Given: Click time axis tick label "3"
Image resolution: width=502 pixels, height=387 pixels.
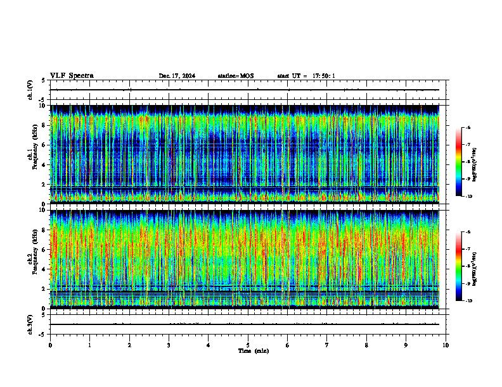Looking at the screenshot, I should point(169,345).
